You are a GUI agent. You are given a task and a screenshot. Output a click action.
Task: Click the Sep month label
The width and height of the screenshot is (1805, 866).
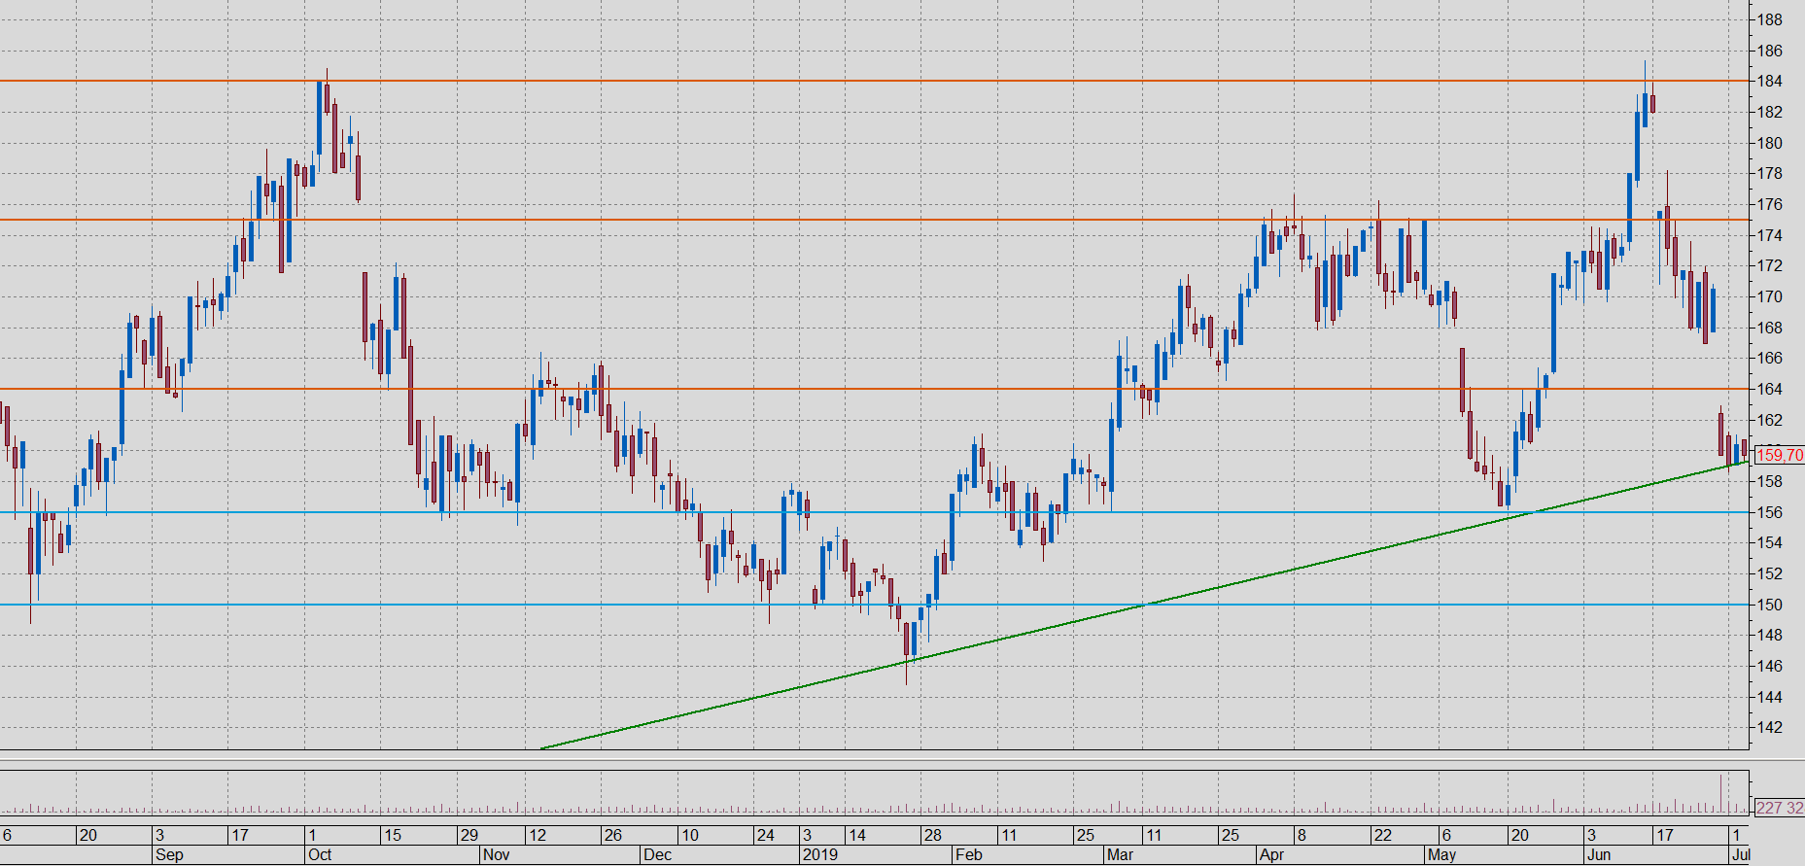(169, 854)
